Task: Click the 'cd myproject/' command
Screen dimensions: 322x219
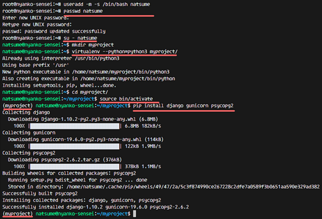Action: coord(90,92)
